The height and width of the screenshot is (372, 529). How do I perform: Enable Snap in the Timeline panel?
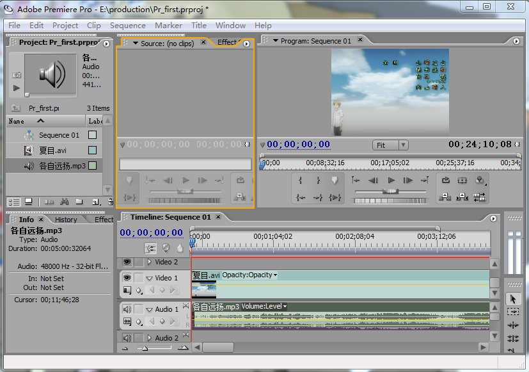(x=151, y=248)
